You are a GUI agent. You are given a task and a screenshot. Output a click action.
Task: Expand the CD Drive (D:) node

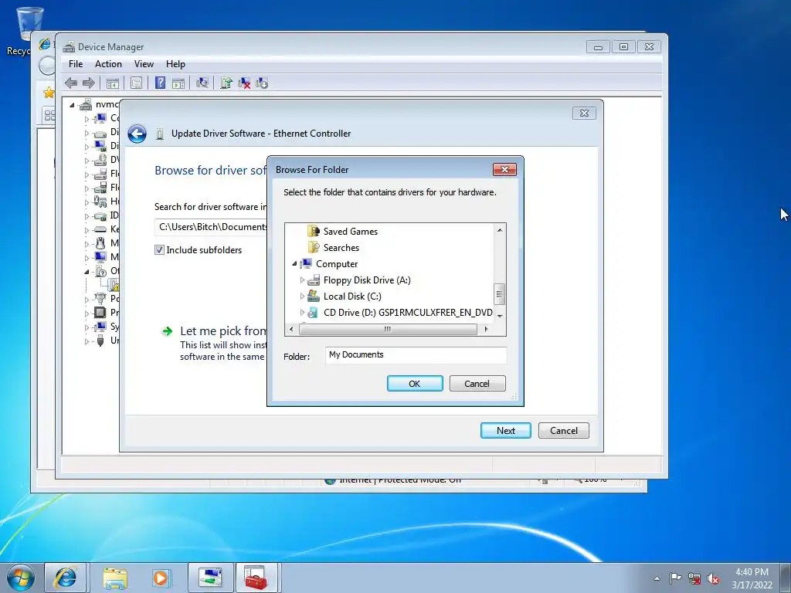(x=302, y=312)
